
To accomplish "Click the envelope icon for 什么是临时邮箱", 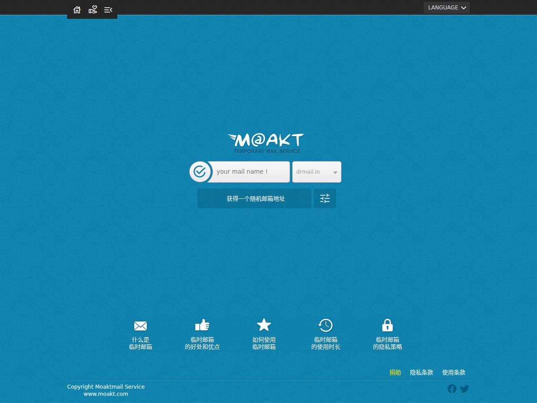I will click(141, 326).
